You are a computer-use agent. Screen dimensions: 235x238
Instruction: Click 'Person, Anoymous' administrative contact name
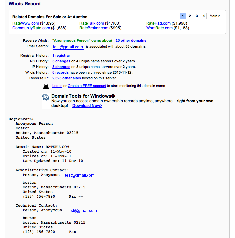(x=41, y=175)
